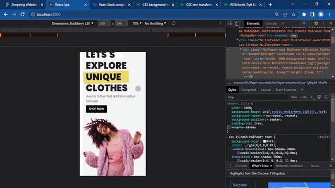Image resolution: width=335 pixels, height=188 pixels.
Task: Open the drawer three-dot menu
Action: [x=230, y=166]
